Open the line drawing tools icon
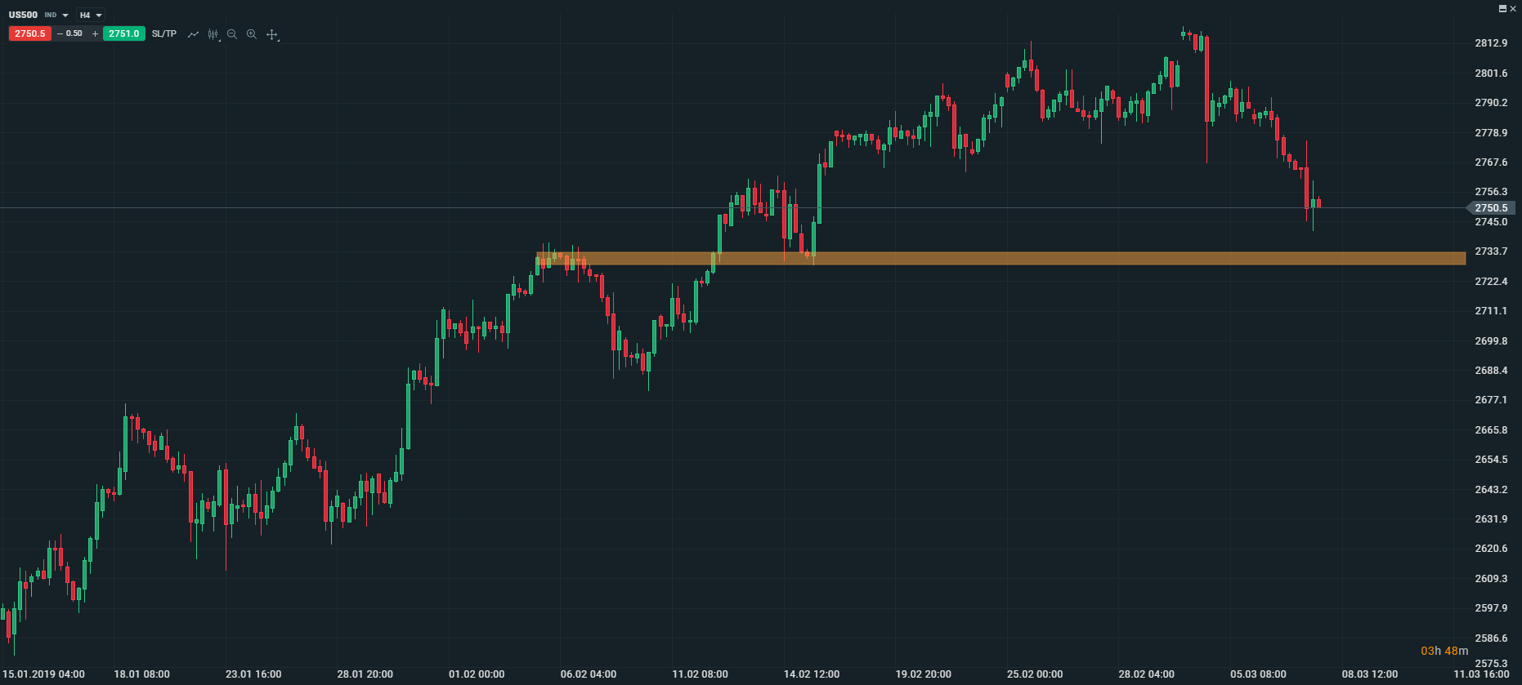 (193, 34)
